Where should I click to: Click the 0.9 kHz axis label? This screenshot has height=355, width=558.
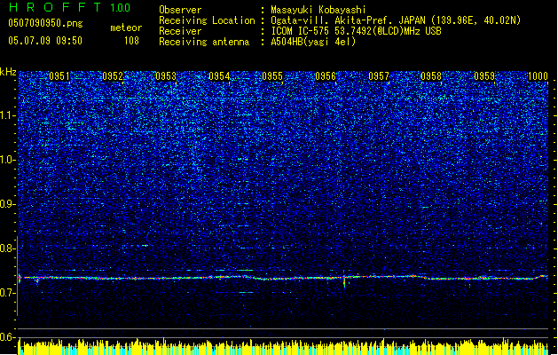[x=7, y=204]
